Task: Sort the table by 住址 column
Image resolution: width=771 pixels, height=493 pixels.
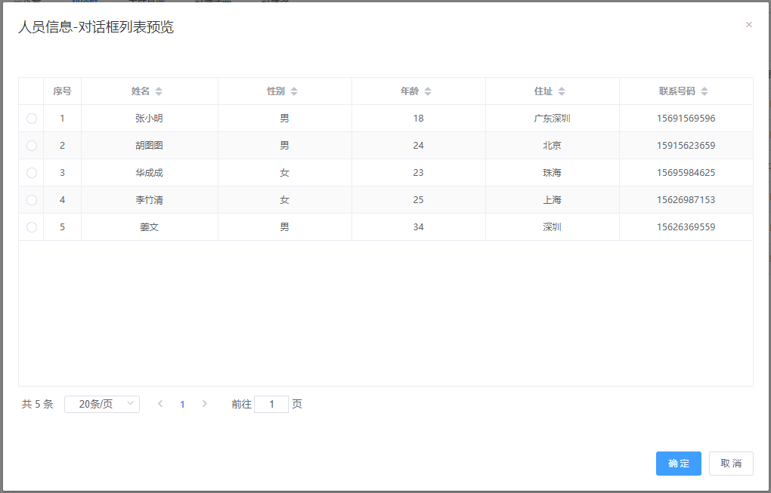Action: point(561,91)
